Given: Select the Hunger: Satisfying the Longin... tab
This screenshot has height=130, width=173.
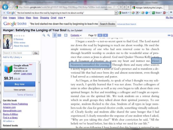Looking at the screenshot, I should pyautogui.click(x=148, y=8).
